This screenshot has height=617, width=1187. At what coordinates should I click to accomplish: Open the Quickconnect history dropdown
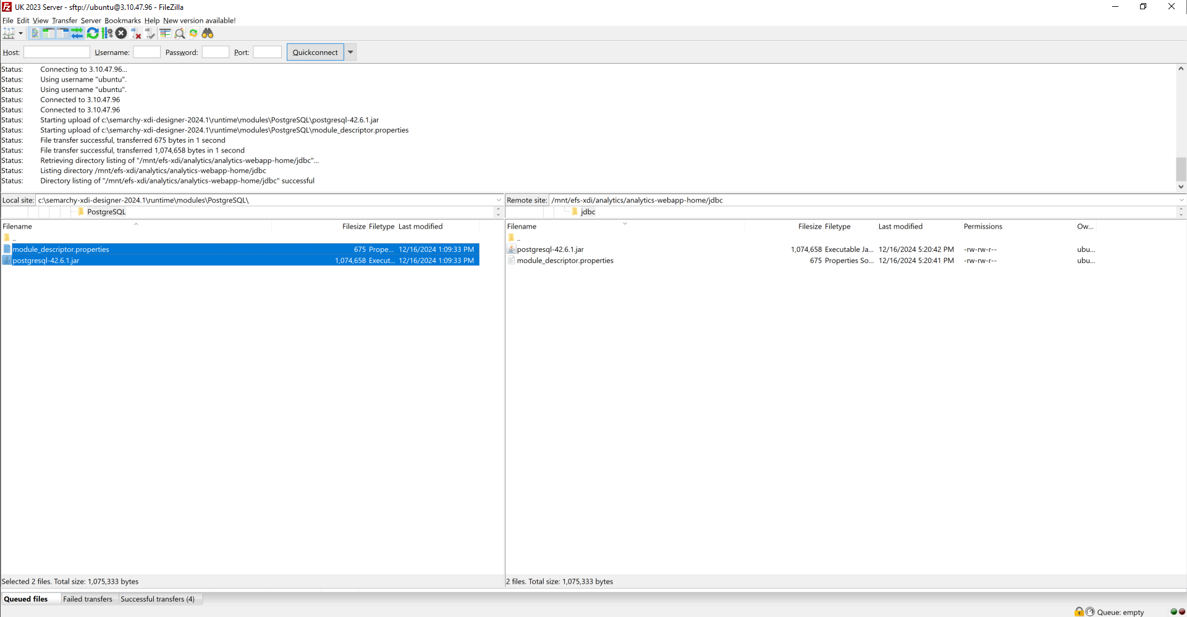click(x=350, y=52)
